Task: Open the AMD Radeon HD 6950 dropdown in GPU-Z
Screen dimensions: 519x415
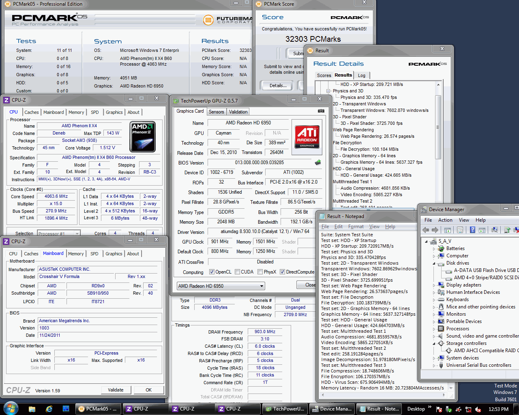Action: [x=221, y=286]
